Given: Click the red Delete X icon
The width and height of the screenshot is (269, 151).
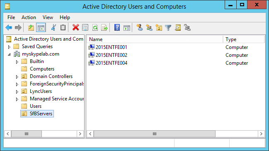Looking at the screenshot, I should (x=76, y=27).
